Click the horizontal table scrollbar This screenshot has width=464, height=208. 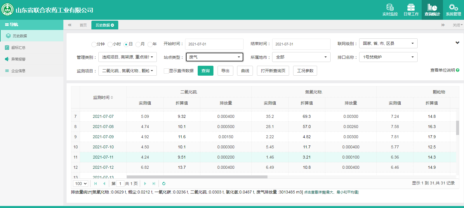pyautogui.click(x=197, y=177)
